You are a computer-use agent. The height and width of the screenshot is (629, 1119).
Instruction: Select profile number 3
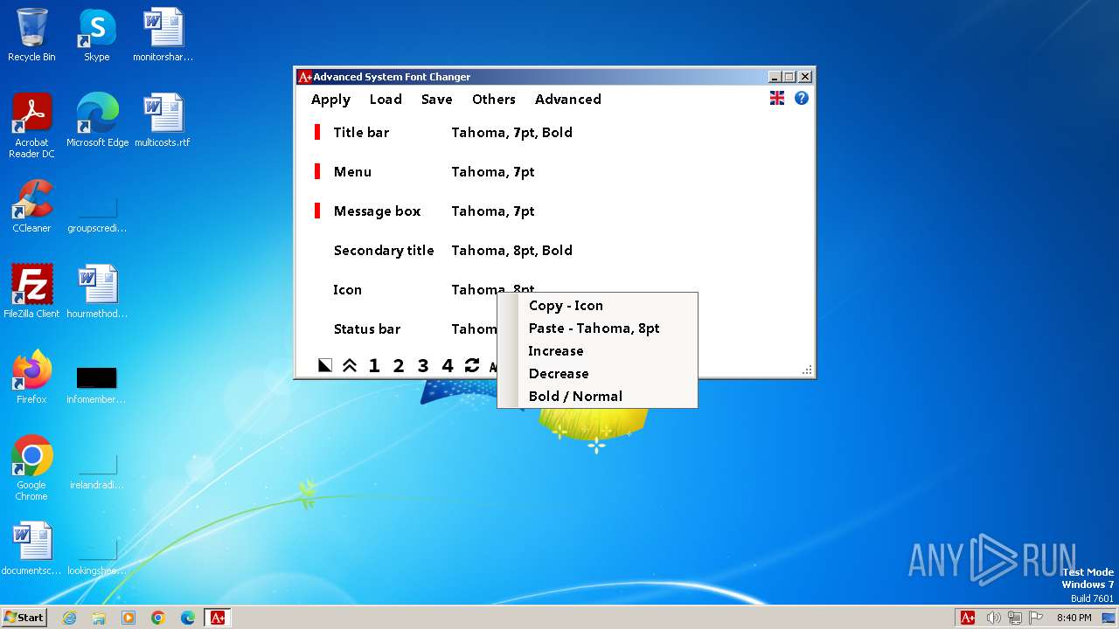tap(423, 365)
